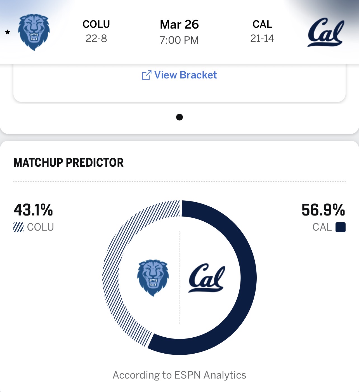Viewport: 359px width, 392px height.
Task: Click the 56.9% Cal win probability
Action: tap(323, 210)
